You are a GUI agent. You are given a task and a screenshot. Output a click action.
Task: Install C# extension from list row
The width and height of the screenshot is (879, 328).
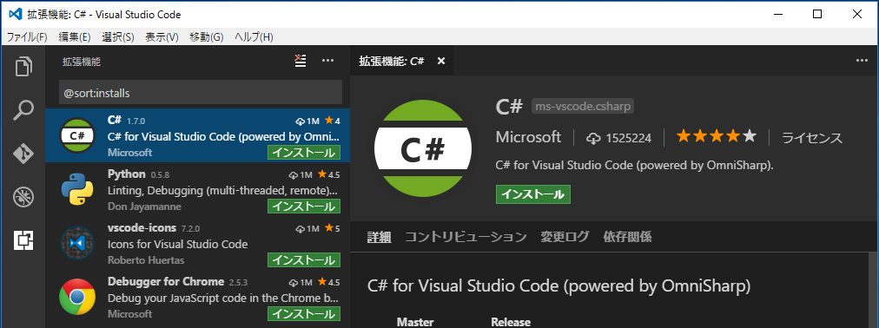[x=304, y=152]
